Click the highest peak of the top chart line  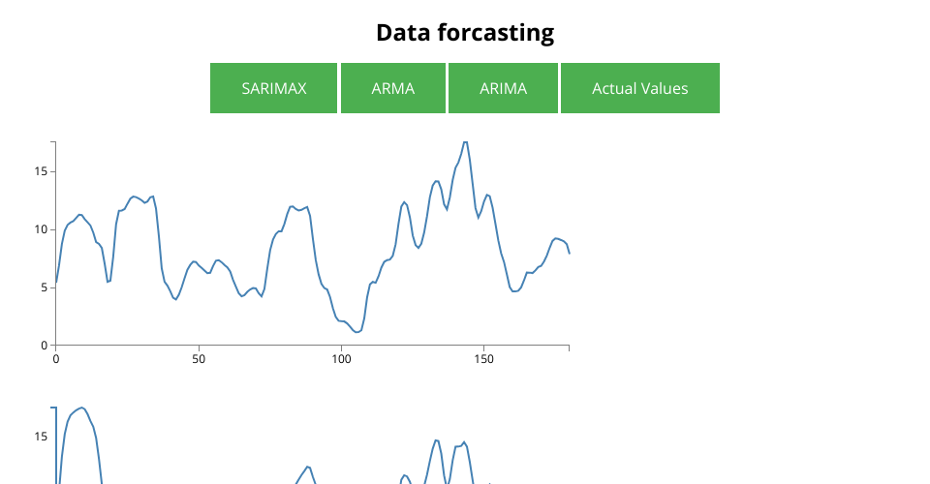[465, 142]
